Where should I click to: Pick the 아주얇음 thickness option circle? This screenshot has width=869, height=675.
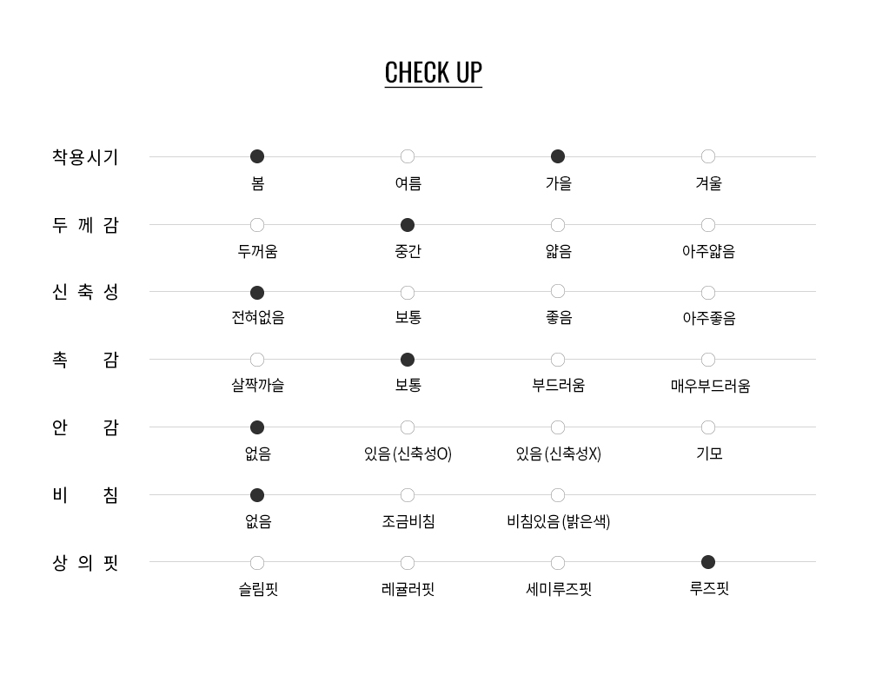pyautogui.click(x=708, y=225)
